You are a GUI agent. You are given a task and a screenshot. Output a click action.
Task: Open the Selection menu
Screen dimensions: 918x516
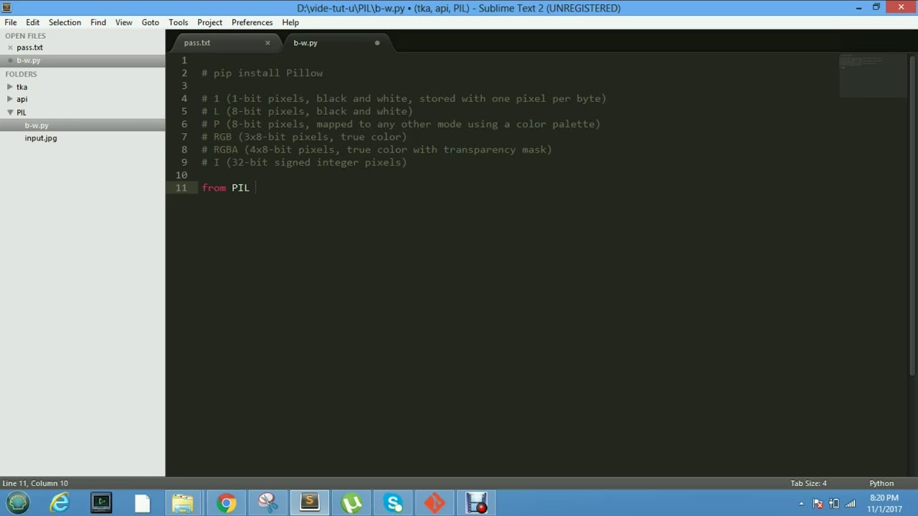[65, 22]
